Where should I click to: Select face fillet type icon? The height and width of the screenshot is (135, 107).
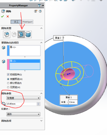[21, 34]
